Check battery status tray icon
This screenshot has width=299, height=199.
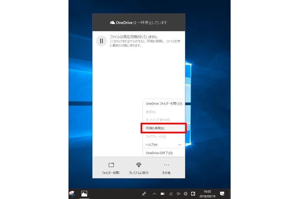coord(163,194)
